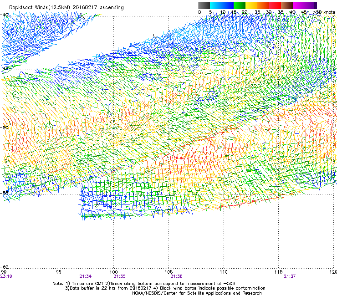The image size is (337, 296).
Task: Click the brown 35-40 knots legend segment
Action: (287, 5)
